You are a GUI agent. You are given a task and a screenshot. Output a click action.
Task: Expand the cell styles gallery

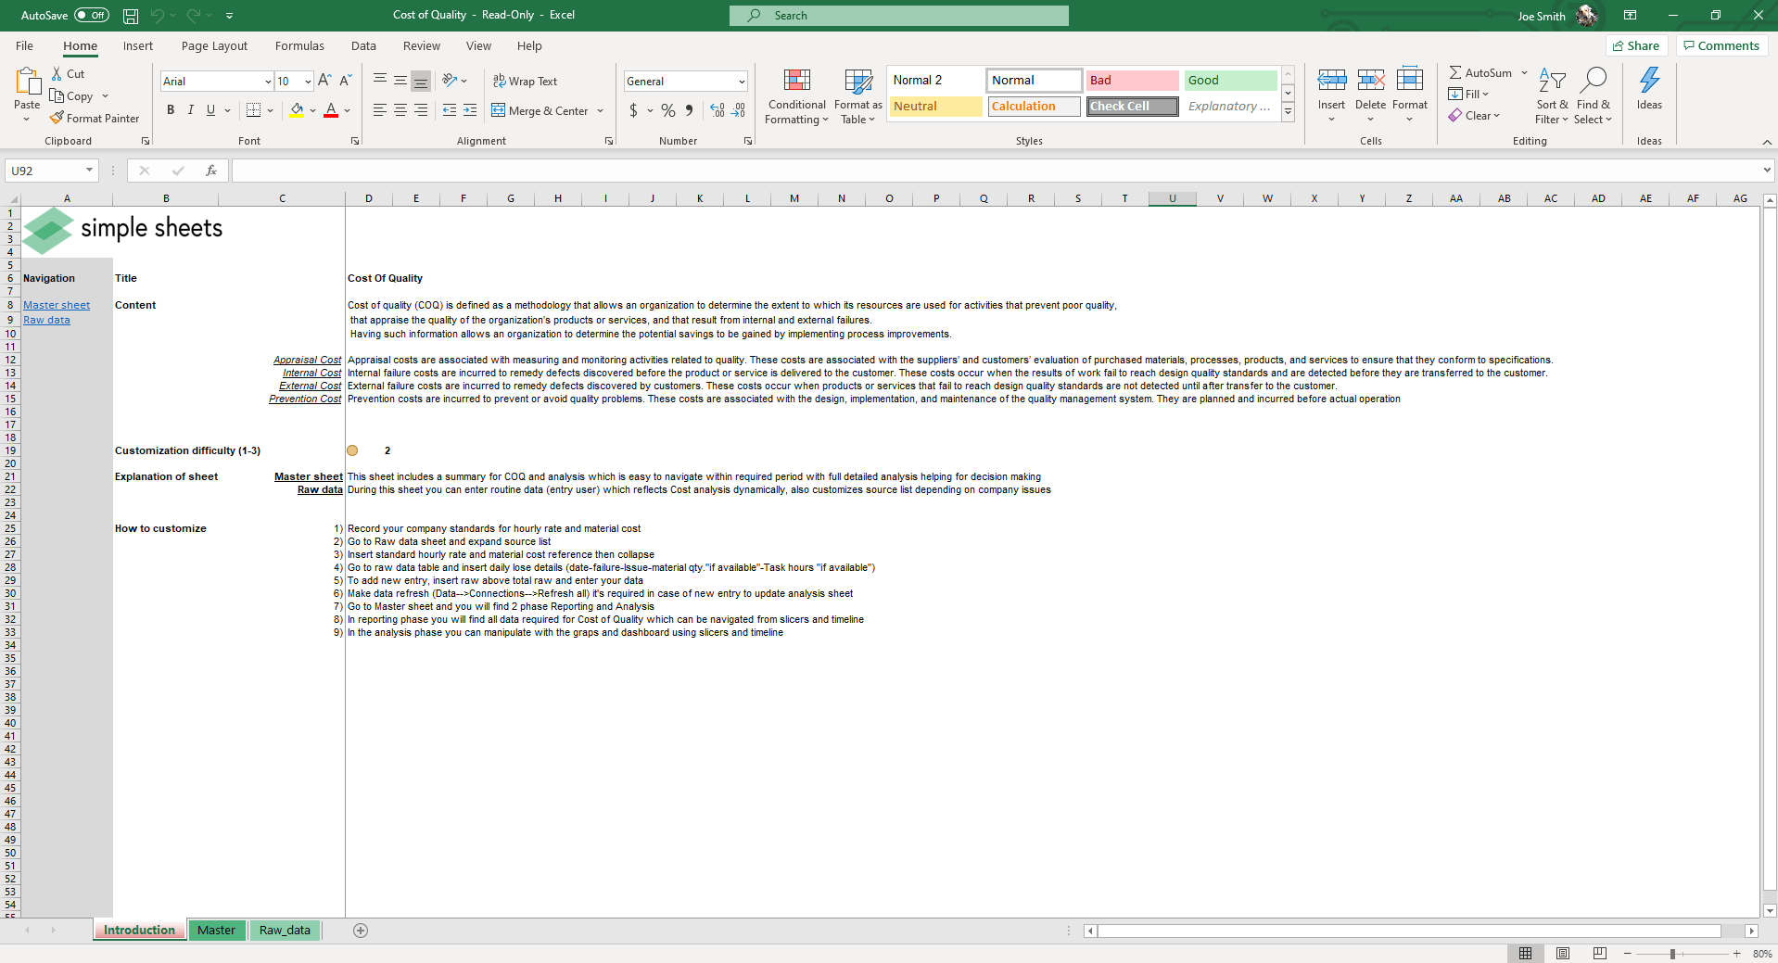pyautogui.click(x=1288, y=111)
